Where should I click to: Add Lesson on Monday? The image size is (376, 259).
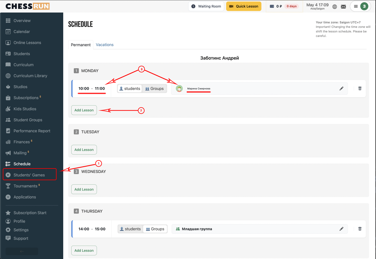(84, 110)
